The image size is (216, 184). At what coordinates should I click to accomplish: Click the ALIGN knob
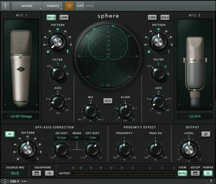(x=125, y=111)
